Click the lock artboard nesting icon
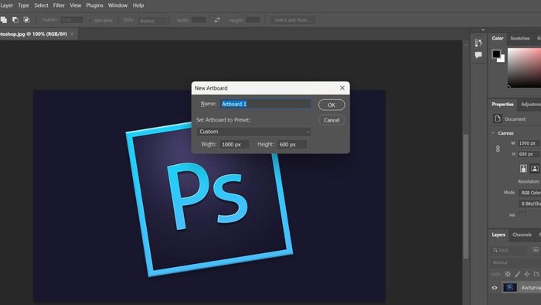 pyautogui.click(x=536, y=274)
